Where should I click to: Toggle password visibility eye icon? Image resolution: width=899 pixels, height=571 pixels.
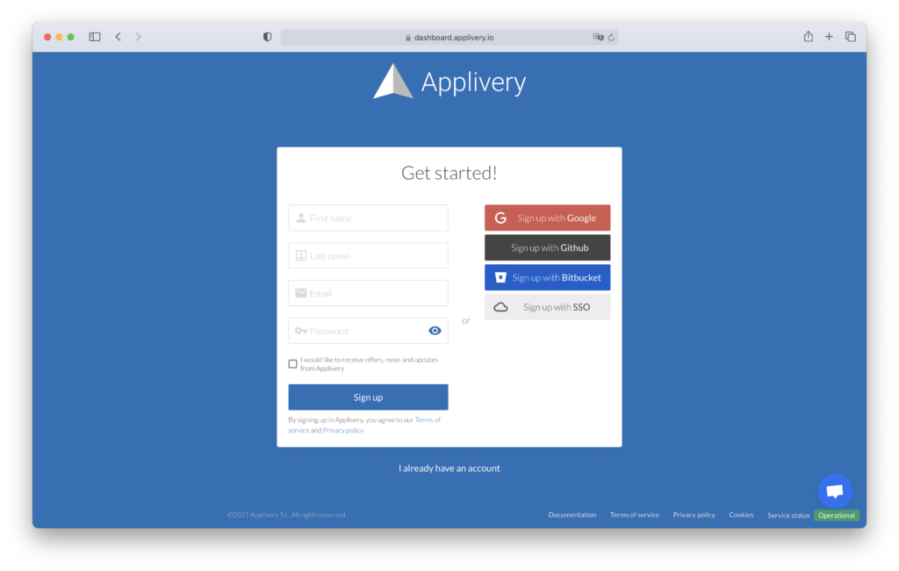[x=435, y=331]
